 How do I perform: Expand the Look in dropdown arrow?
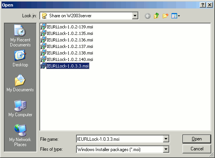pos(135,16)
